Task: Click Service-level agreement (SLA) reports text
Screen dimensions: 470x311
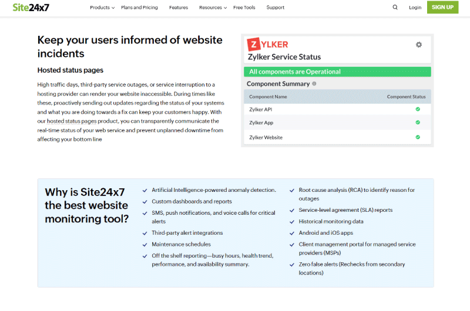Action: coord(345,210)
